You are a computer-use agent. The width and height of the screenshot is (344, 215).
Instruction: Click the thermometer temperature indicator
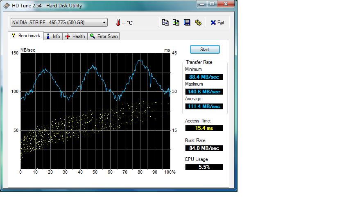coord(118,23)
